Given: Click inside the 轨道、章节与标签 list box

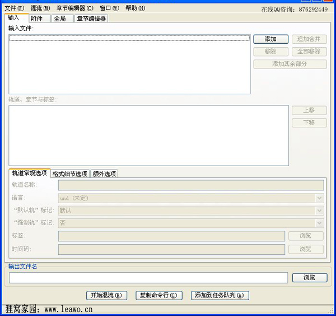Looking at the screenshot, I should 148,136.
